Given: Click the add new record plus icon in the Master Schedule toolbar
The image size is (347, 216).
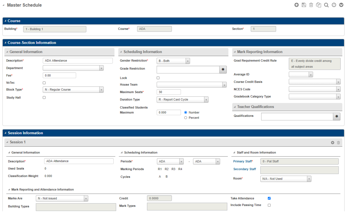Looking at the screenshot, I should pyautogui.click(x=296, y=5).
